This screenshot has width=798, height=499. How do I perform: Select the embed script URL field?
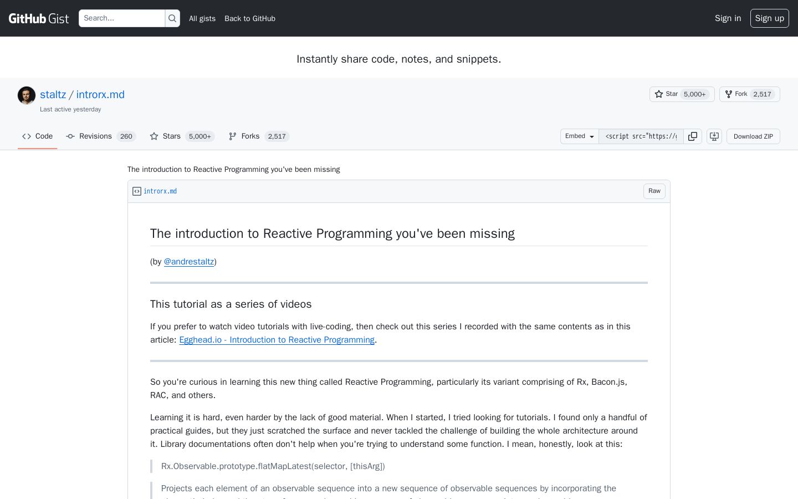pyautogui.click(x=641, y=136)
